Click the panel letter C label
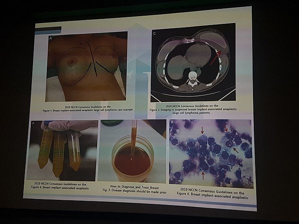299x224 pixels. click(154, 33)
